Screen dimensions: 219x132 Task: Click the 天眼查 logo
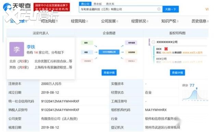[17, 7]
